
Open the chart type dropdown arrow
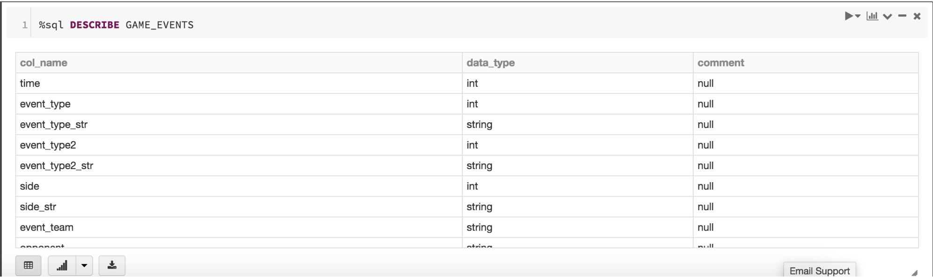[84, 265]
